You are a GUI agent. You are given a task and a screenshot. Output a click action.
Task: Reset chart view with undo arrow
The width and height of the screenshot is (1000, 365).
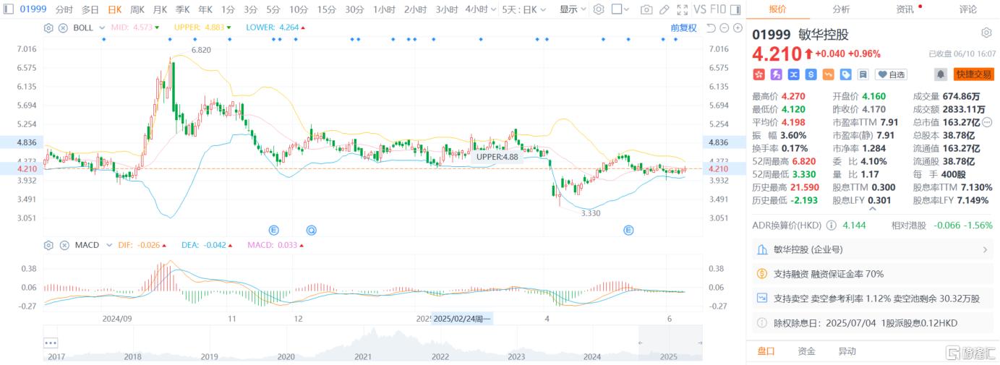click(x=711, y=27)
